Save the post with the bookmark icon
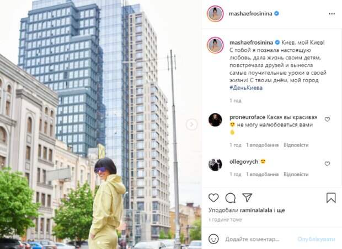 click(x=331, y=198)
